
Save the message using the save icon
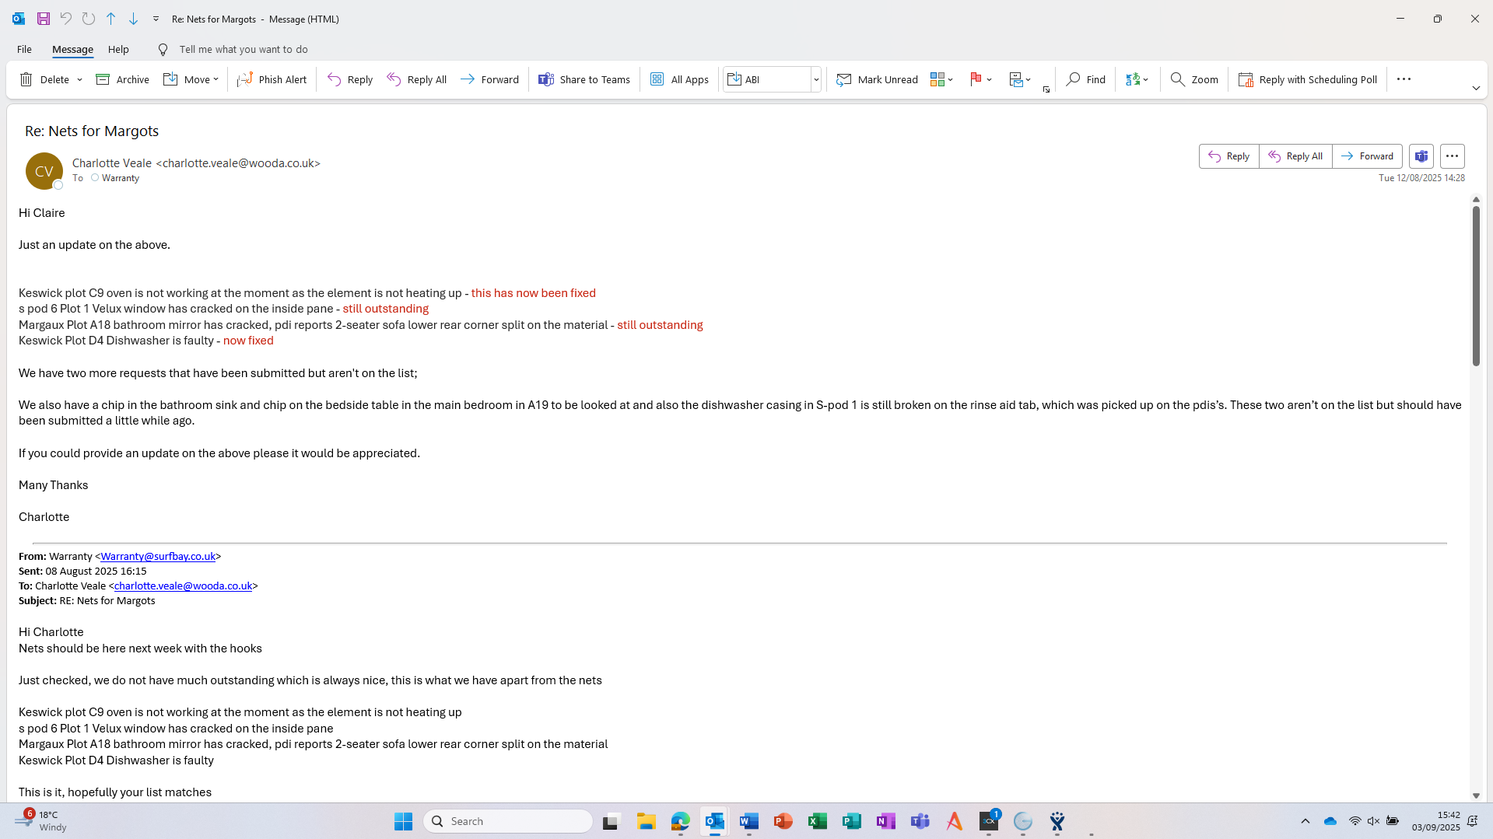44,19
